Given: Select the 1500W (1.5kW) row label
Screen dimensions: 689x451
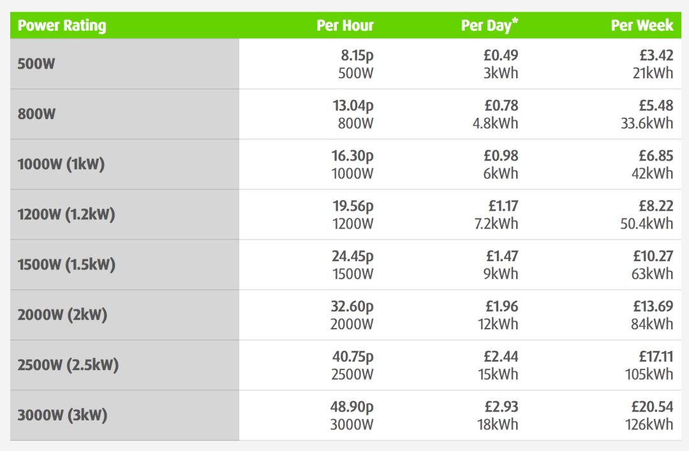Looking at the screenshot, I should (66, 265).
